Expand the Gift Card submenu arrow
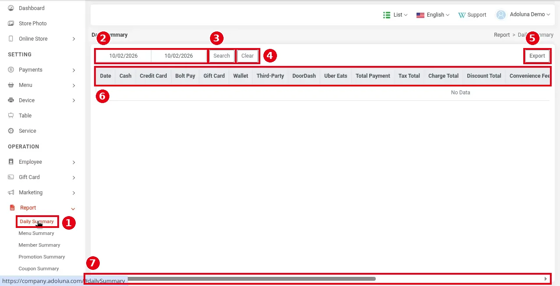This screenshot has height=286, width=560. [x=74, y=177]
